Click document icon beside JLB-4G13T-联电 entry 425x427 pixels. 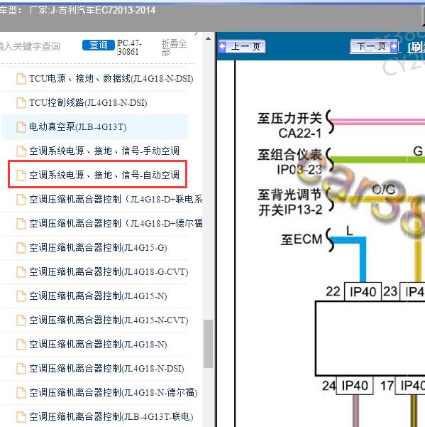[x=21, y=417]
